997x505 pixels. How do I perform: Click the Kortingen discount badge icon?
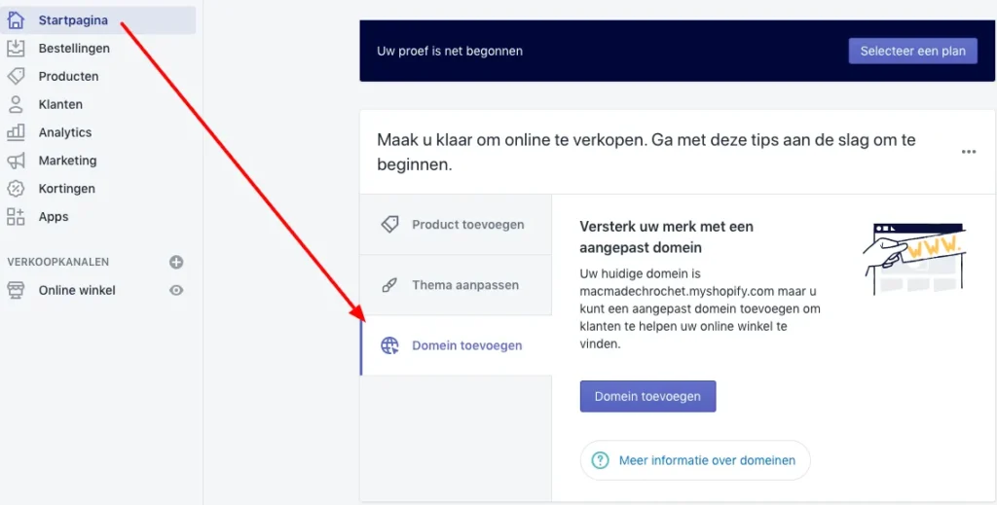coord(16,189)
